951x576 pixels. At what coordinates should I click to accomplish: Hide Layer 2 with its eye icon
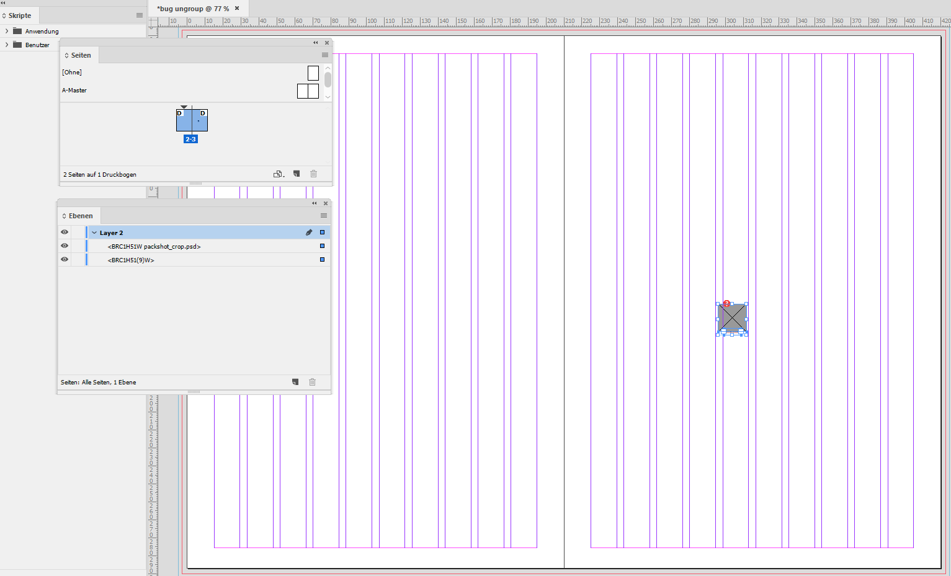[x=64, y=232]
